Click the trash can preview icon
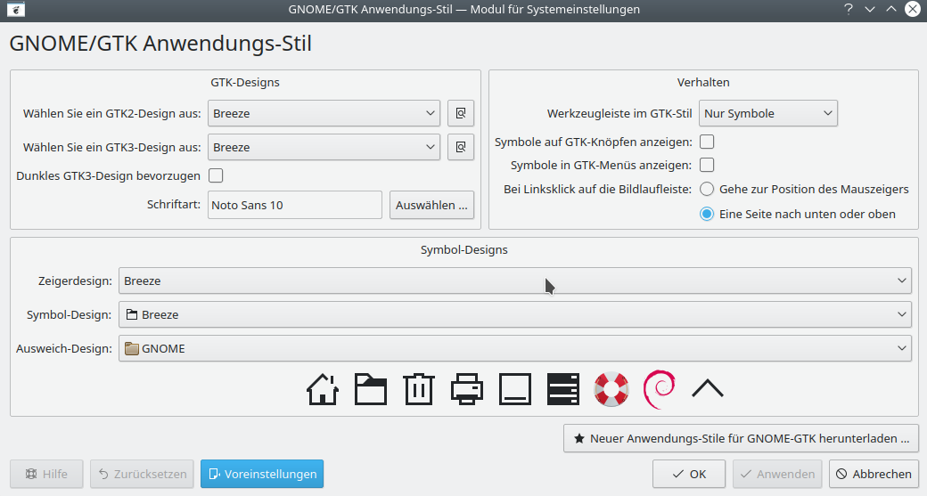The width and height of the screenshot is (927, 496). pyautogui.click(x=419, y=390)
